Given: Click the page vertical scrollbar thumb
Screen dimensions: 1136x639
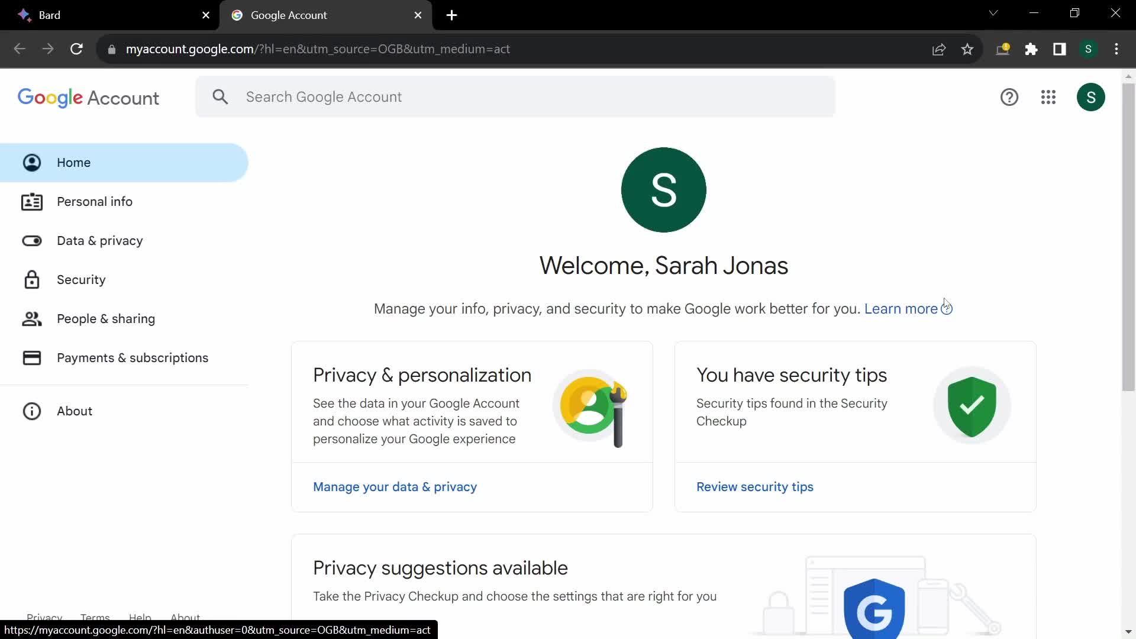Looking at the screenshot, I should pos(1128,237).
